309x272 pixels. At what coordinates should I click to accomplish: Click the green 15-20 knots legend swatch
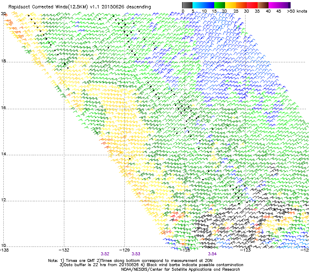(x=220, y=5)
